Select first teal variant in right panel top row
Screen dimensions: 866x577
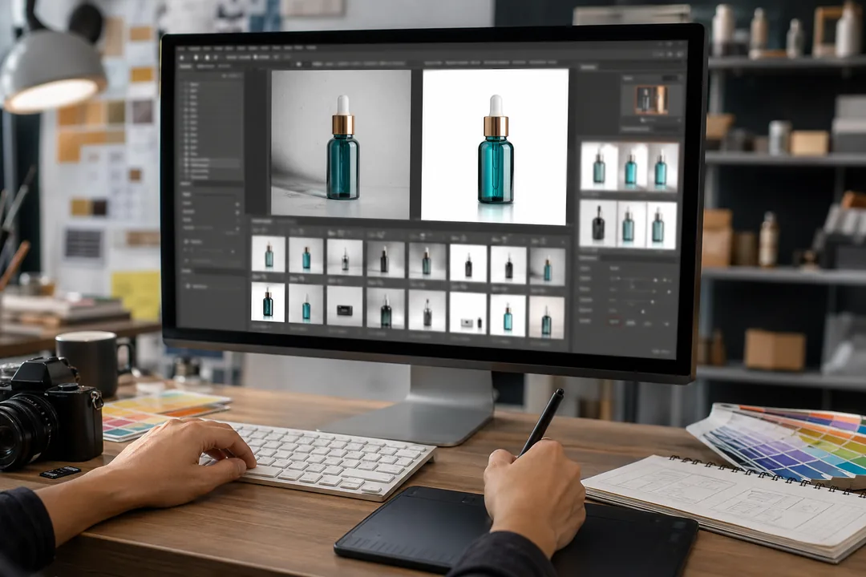pyautogui.click(x=599, y=166)
